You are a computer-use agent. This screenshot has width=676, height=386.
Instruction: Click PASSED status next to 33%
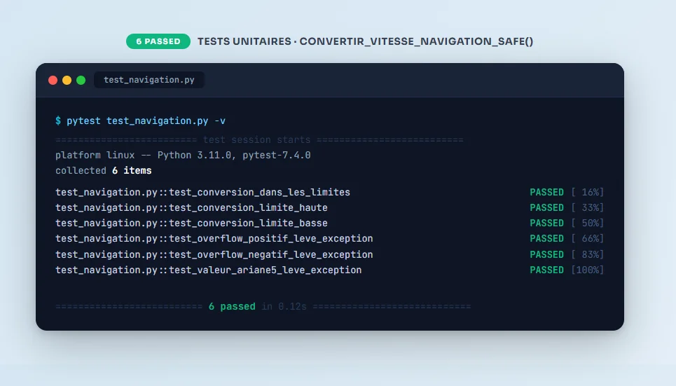(x=546, y=208)
